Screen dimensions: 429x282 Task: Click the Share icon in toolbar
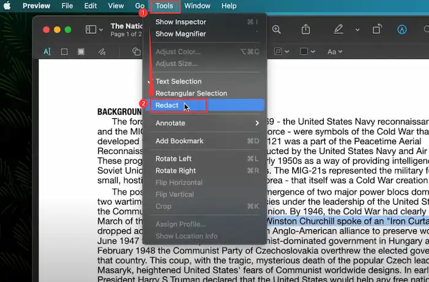click(x=306, y=29)
